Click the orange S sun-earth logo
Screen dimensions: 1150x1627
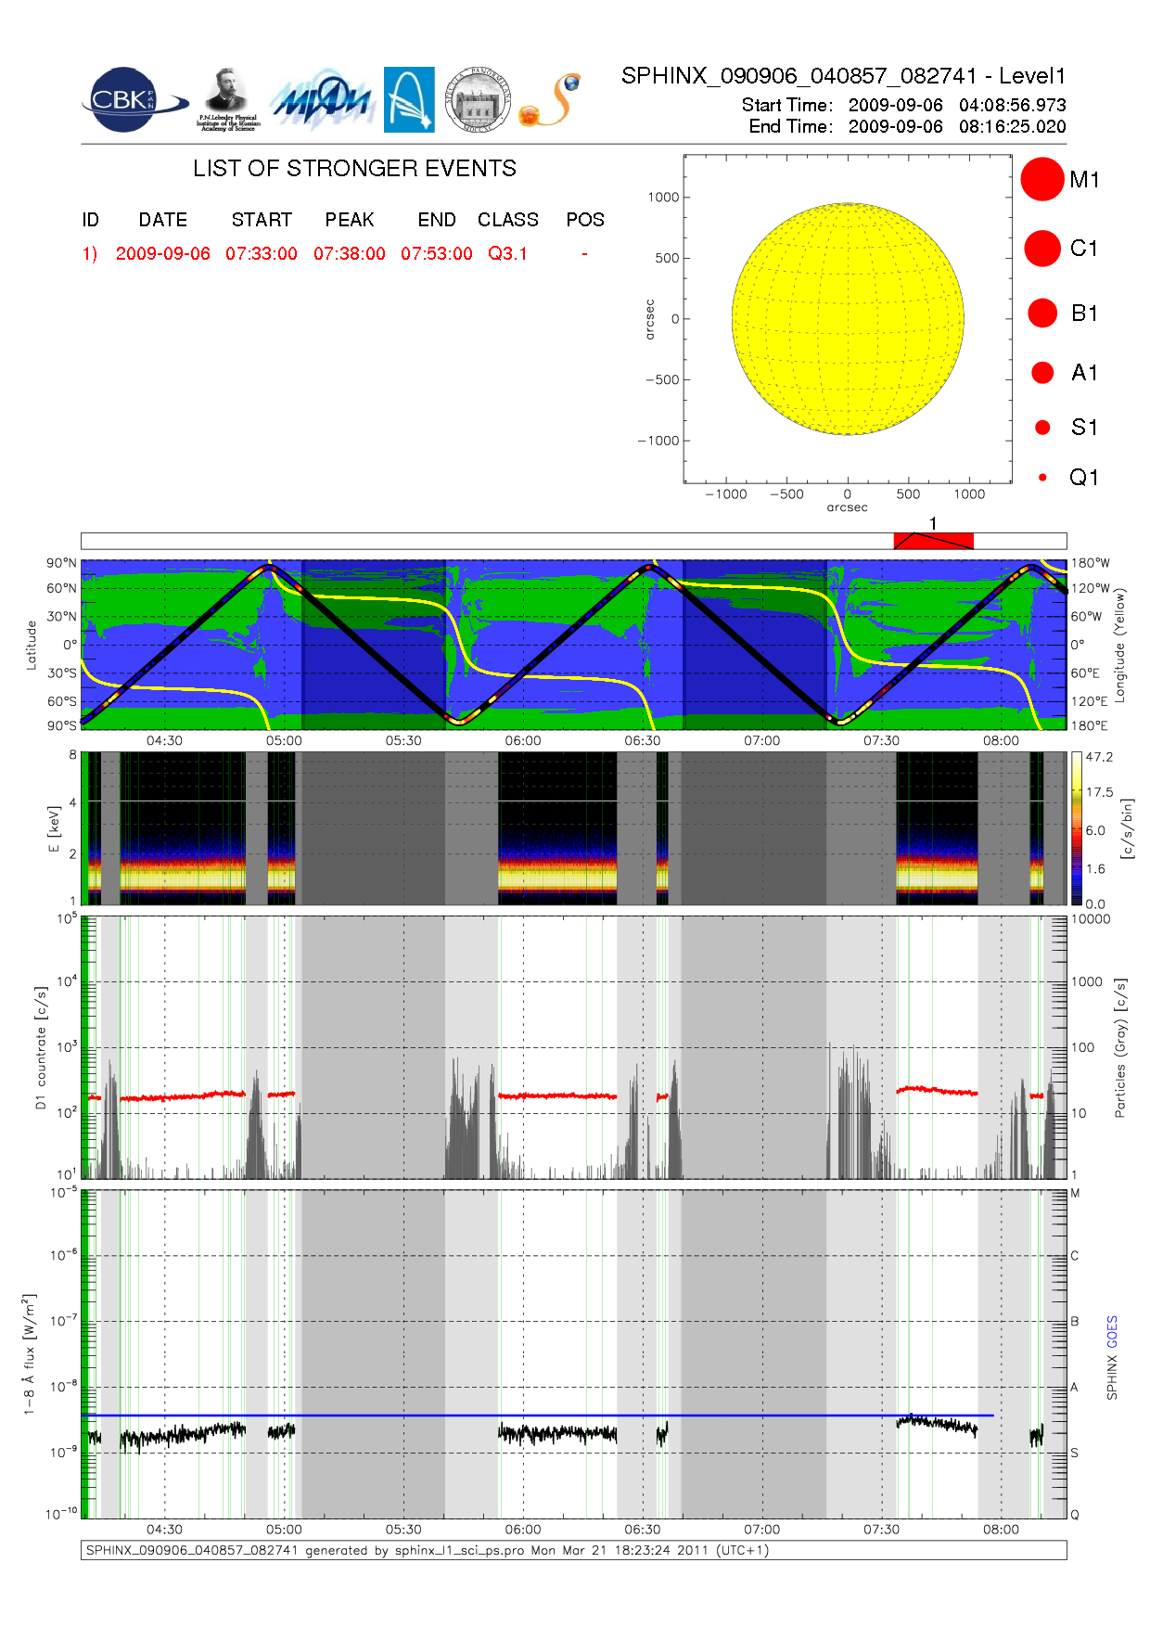pyautogui.click(x=549, y=100)
